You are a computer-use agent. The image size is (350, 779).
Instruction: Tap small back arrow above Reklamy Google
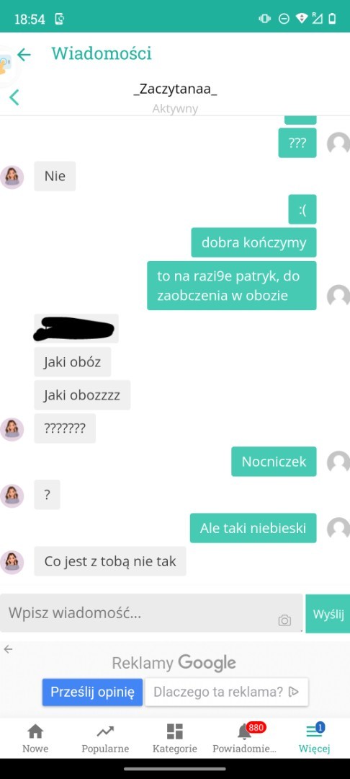coord(8,649)
